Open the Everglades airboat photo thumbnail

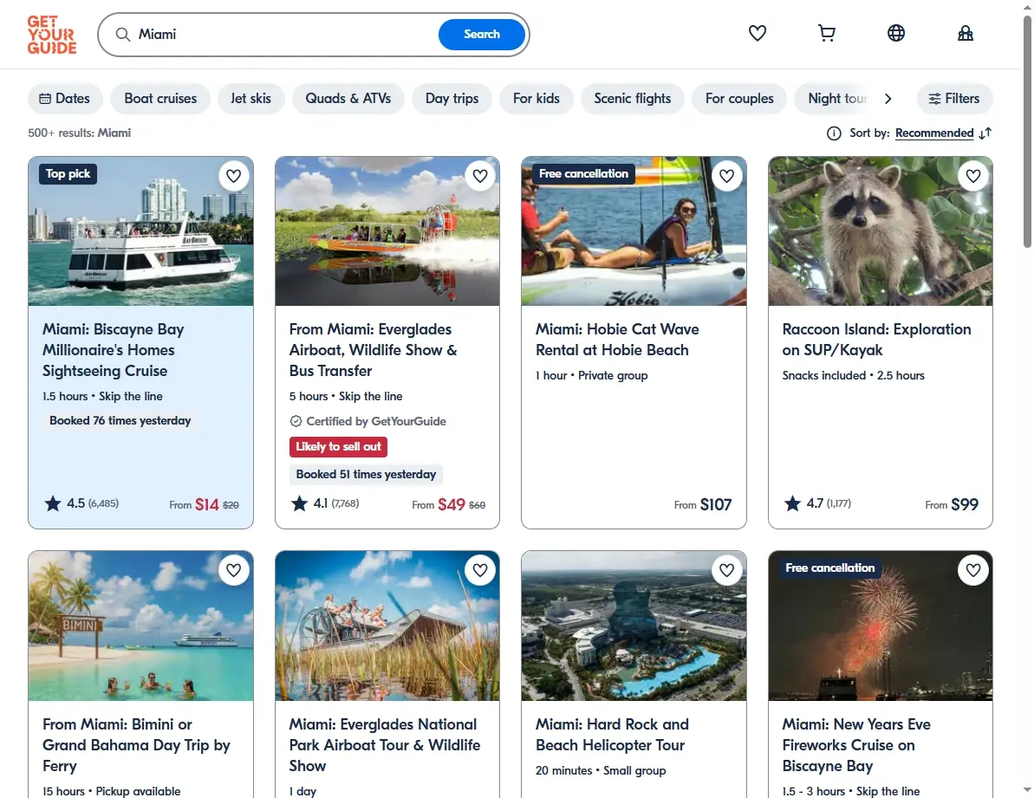tap(387, 231)
